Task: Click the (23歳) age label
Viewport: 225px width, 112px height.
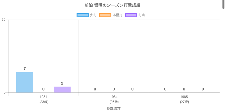Action: pyautogui.click(x=44, y=102)
